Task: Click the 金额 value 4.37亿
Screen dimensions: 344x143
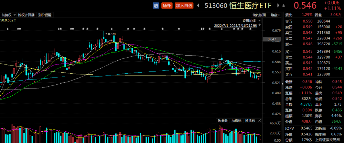Action: 306,104
